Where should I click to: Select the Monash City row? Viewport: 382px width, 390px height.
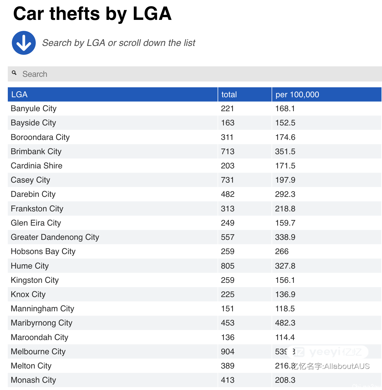tap(194, 380)
